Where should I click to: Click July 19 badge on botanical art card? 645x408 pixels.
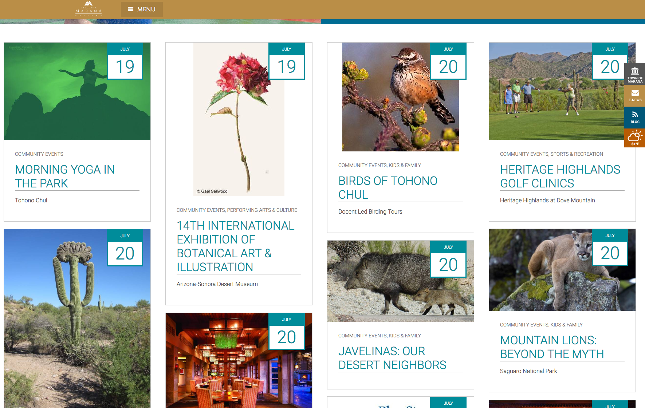click(287, 61)
